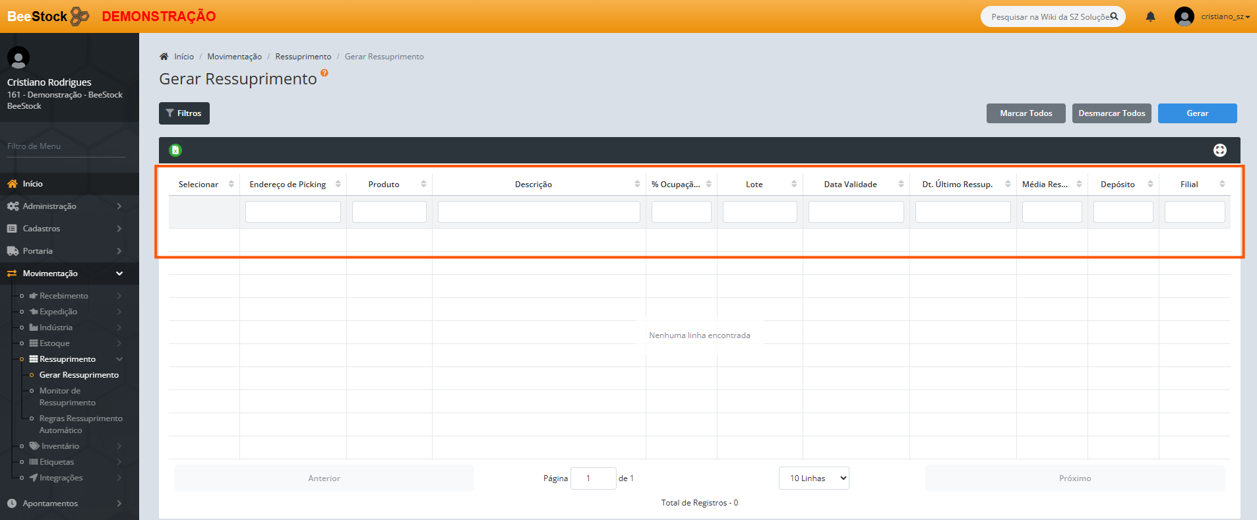Sort by the Produto column arrows

[x=423, y=185]
